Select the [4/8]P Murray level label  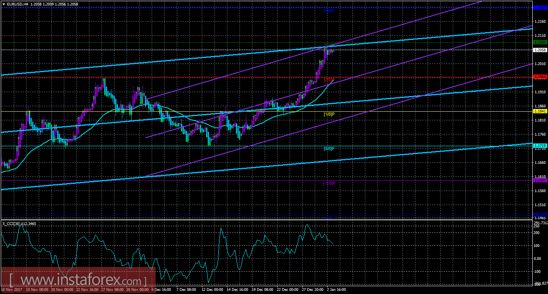(328, 11)
